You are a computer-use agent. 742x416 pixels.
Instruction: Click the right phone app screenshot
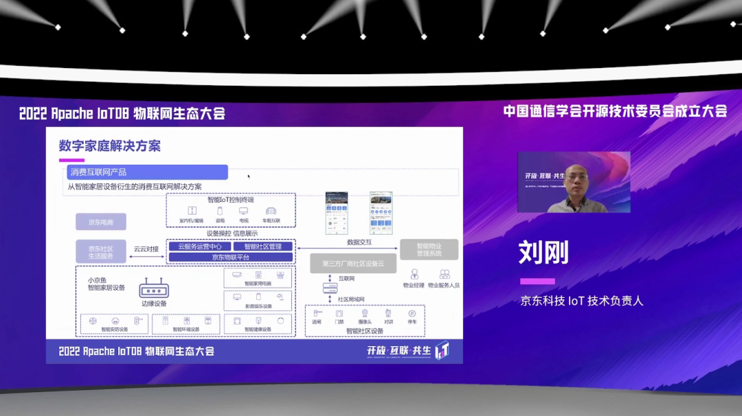381,213
